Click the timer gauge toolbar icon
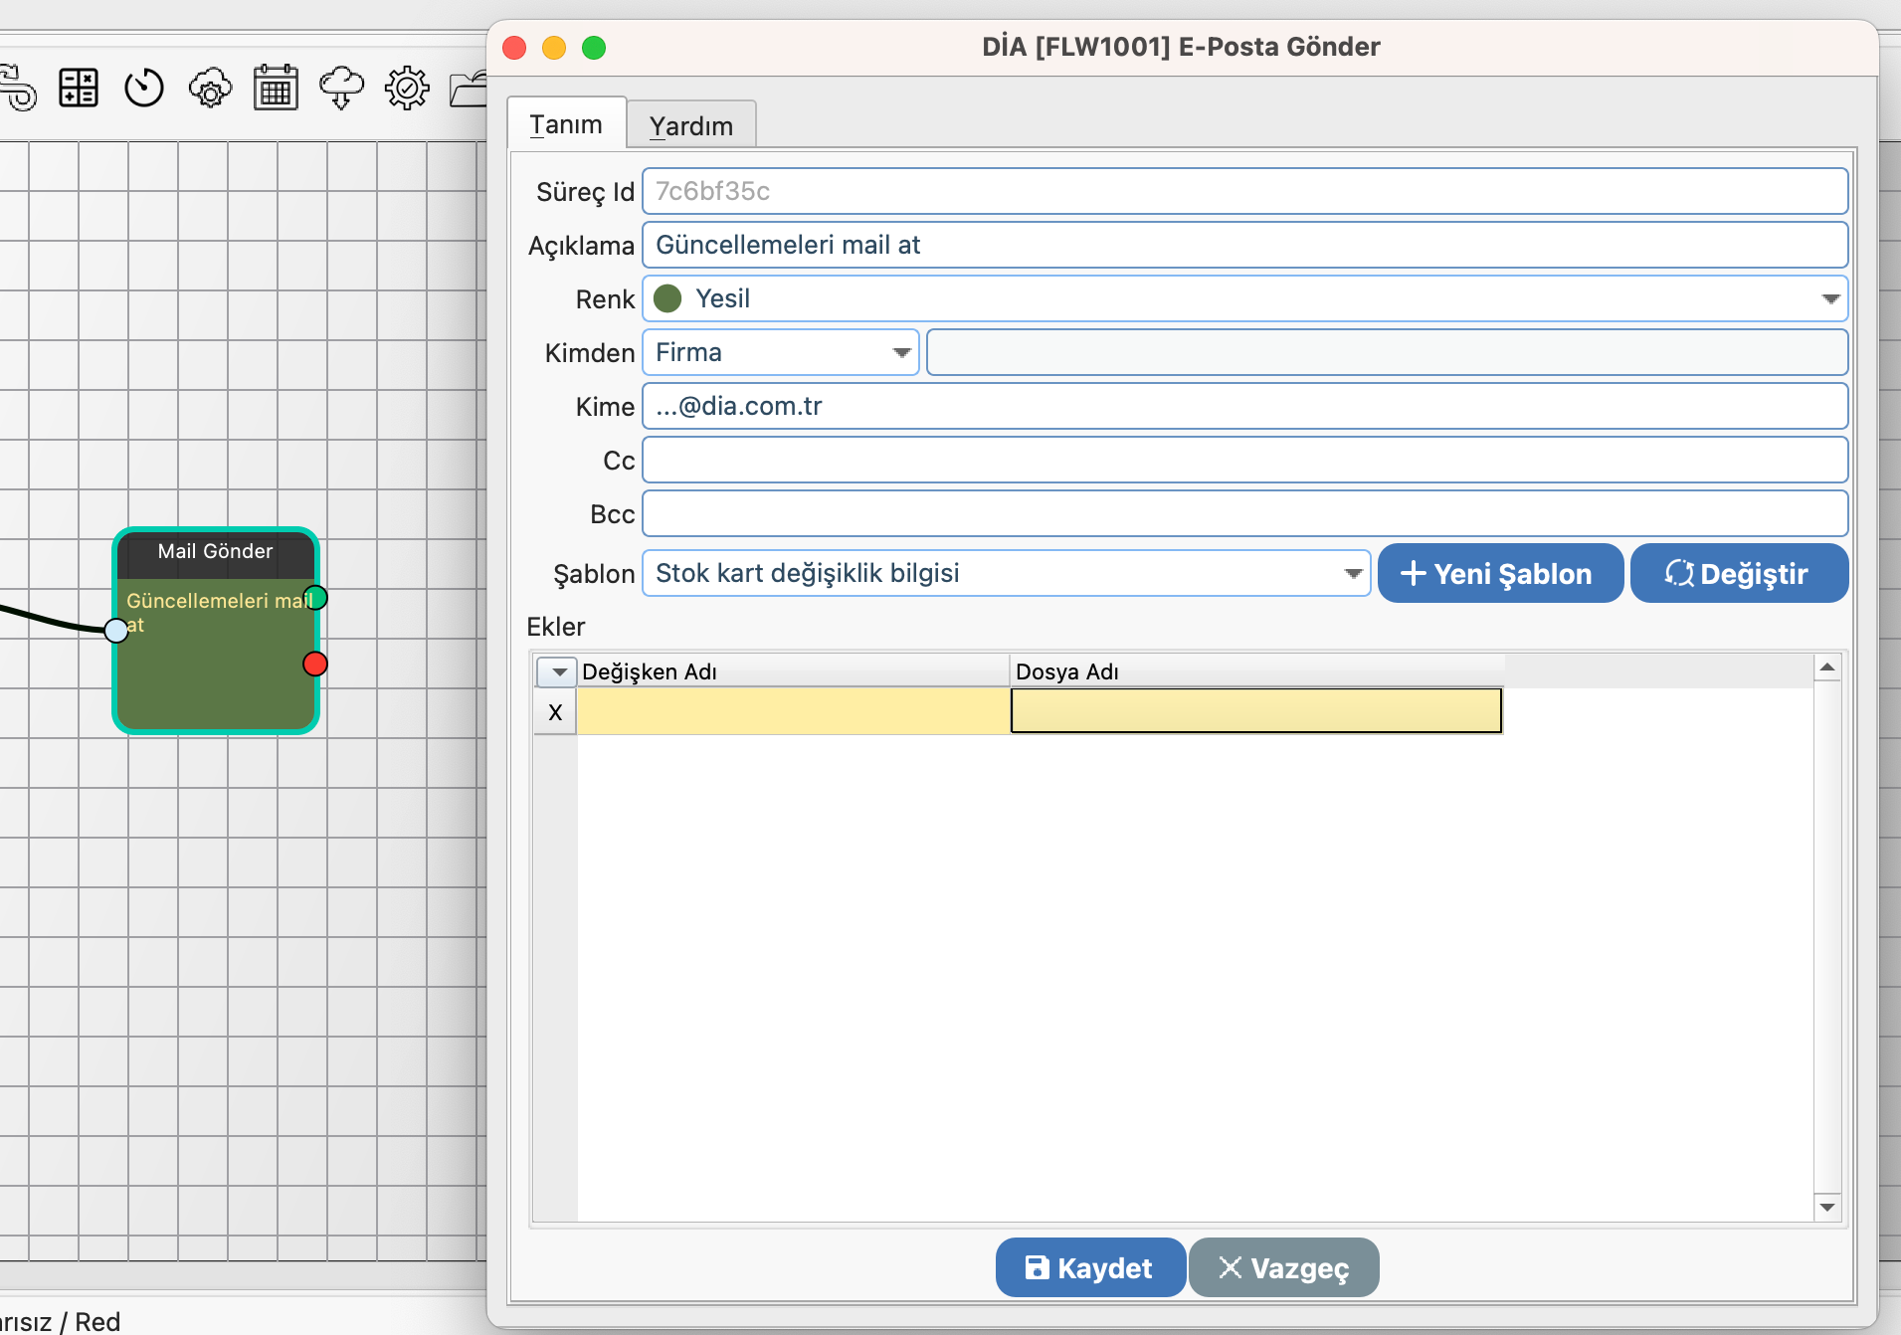 pos(143,89)
